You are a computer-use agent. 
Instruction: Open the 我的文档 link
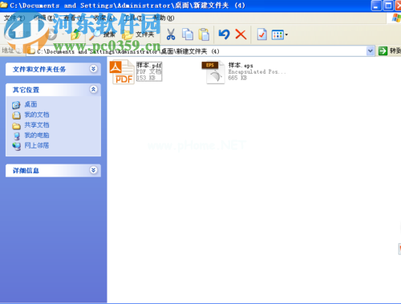[x=37, y=115]
